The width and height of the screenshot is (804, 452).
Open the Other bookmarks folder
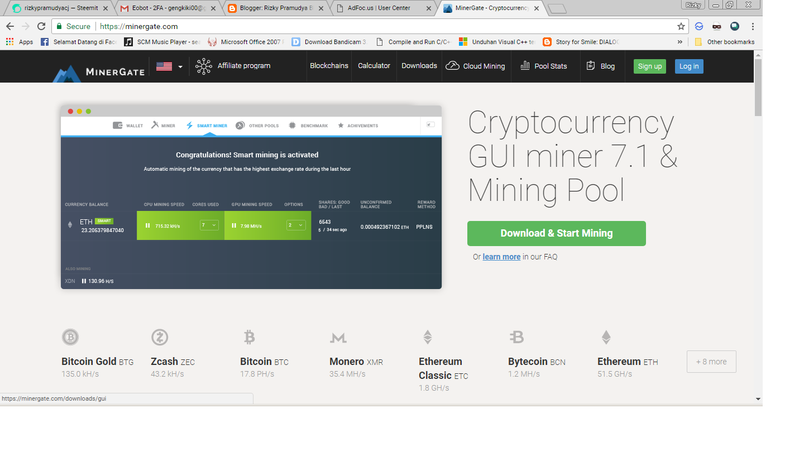(x=725, y=42)
